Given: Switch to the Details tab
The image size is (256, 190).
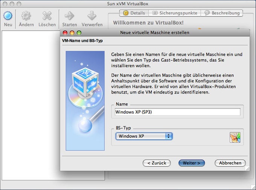Looking at the screenshot, I should (x=134, y=13).
